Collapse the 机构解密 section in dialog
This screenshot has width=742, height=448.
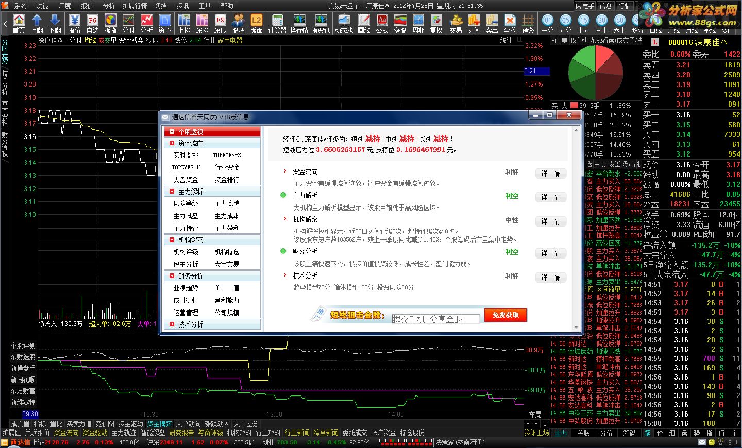coord(212,240)
